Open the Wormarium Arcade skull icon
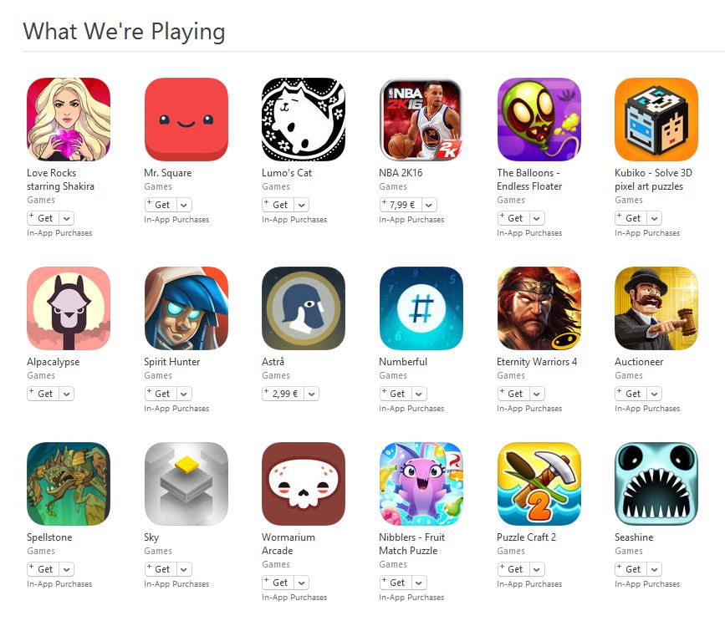Viewport: 725px width, 626px height. pyautogui.click(x=304, y=484)
